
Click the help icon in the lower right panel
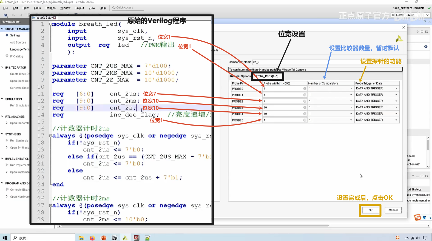click(413, 176)
